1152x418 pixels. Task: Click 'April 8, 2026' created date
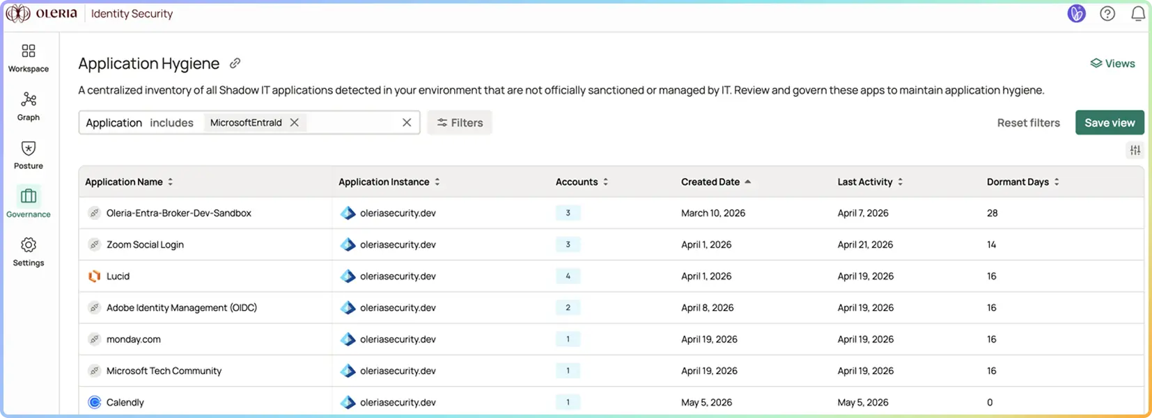(707, 307)
